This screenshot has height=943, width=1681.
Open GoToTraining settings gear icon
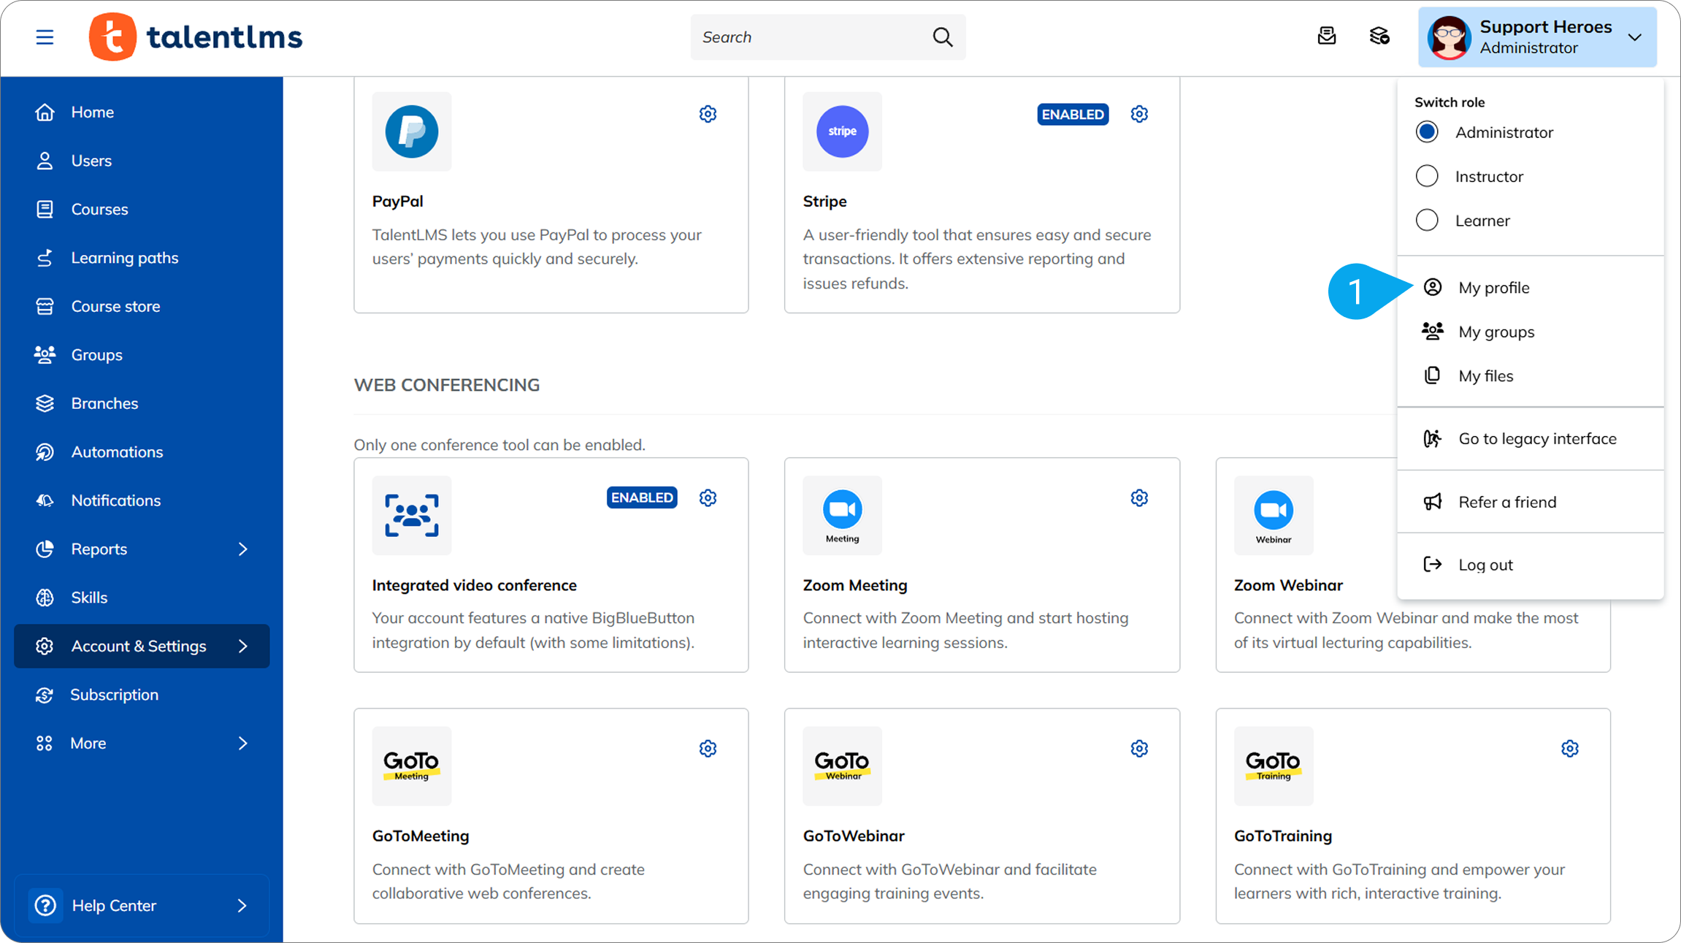click(x=1570, y=749)
